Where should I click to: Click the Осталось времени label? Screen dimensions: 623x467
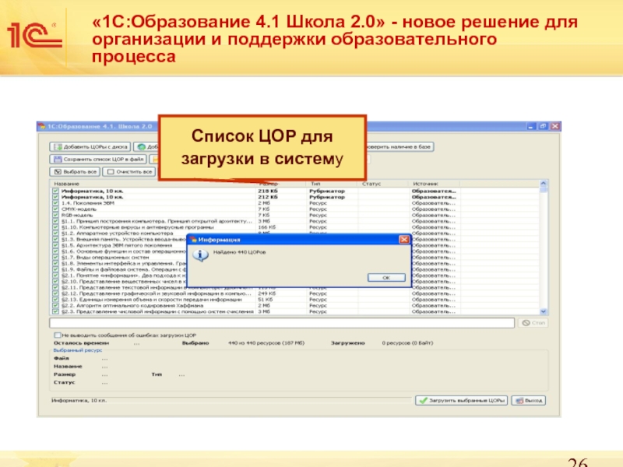coord(82,342)
